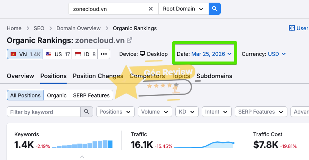
Task: Switch to the Competitors tab
Action: (147, 76)
